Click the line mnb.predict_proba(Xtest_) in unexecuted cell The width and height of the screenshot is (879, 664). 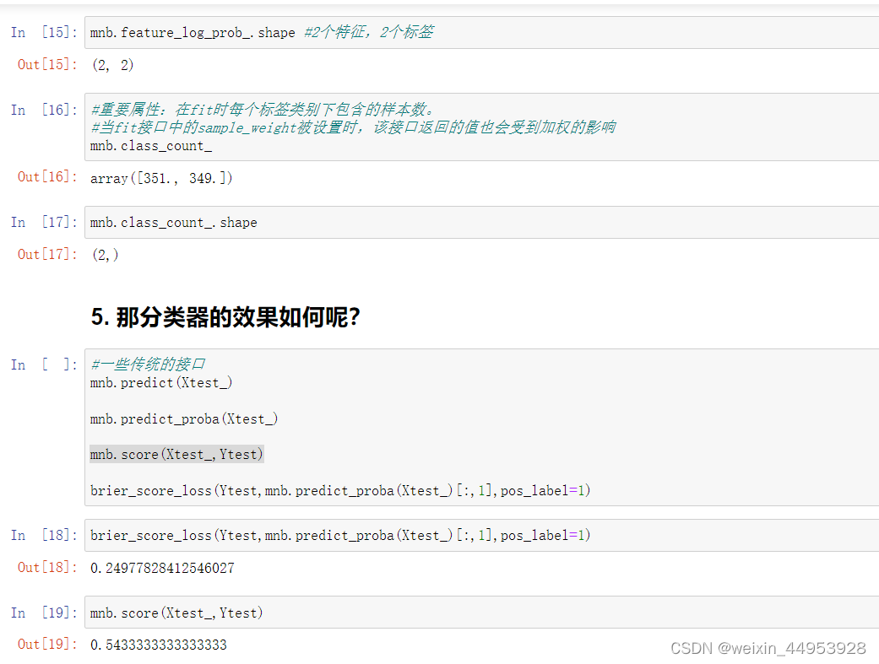pyautogui.click(x=184, y=419)
